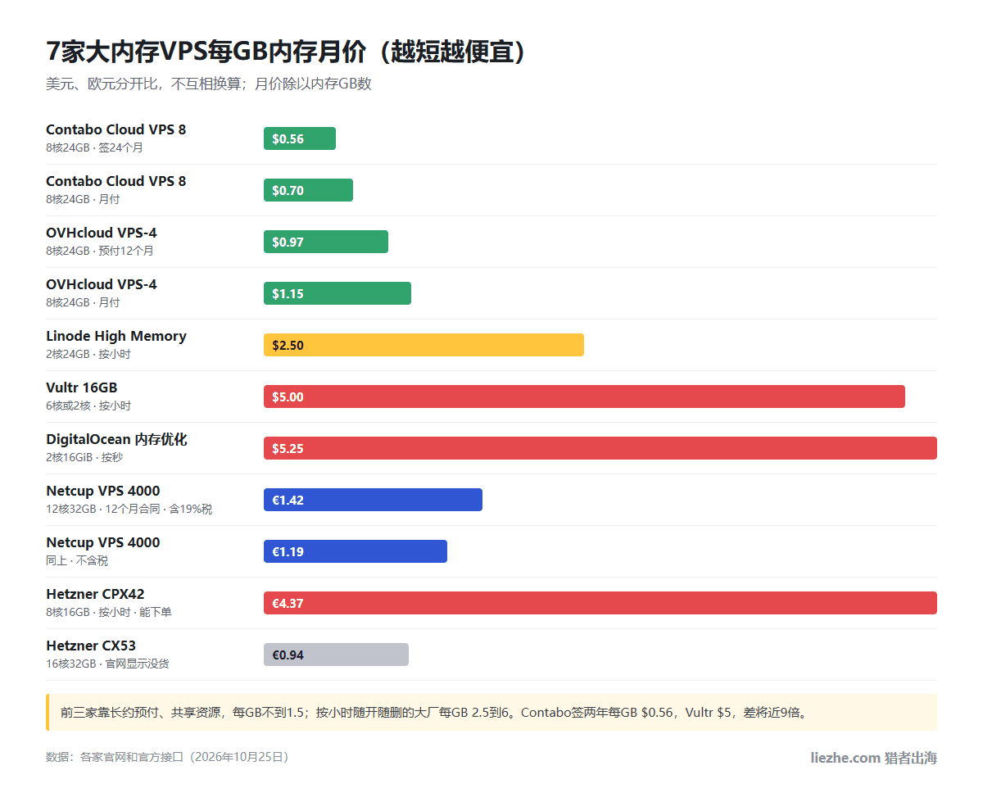Click the red €4.37 bar

[x=600, y=603]
